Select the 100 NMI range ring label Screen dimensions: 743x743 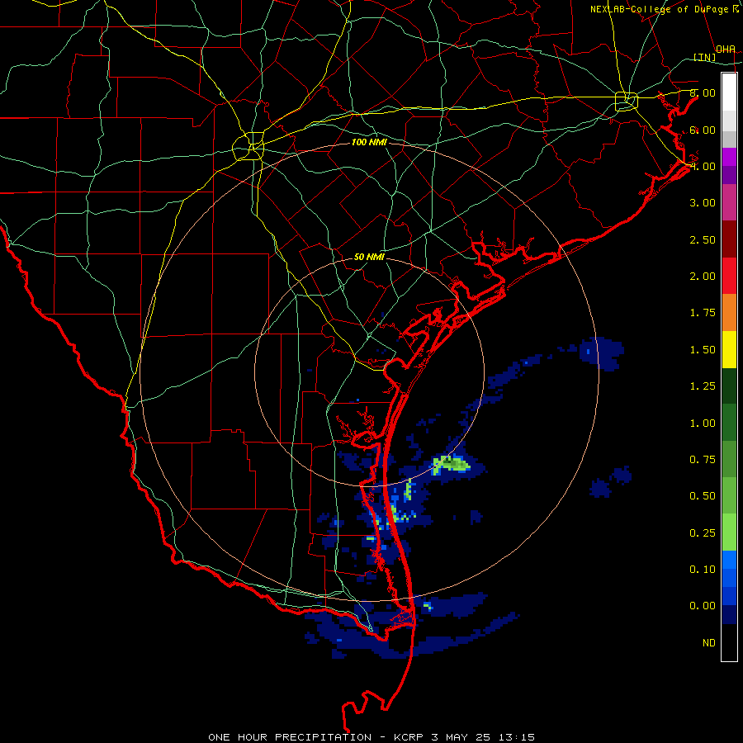(369, 142)
